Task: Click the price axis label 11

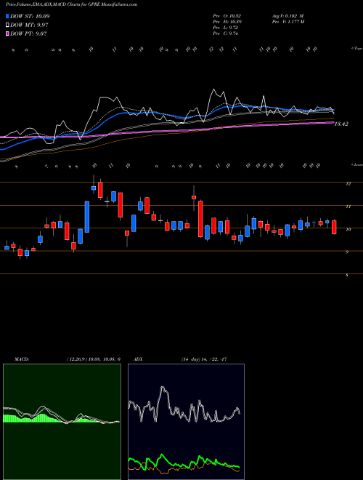Action: pos(348,207)
